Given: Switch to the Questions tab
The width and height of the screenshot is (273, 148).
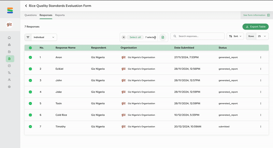Looking at the screenshot, I should [30, 15].
